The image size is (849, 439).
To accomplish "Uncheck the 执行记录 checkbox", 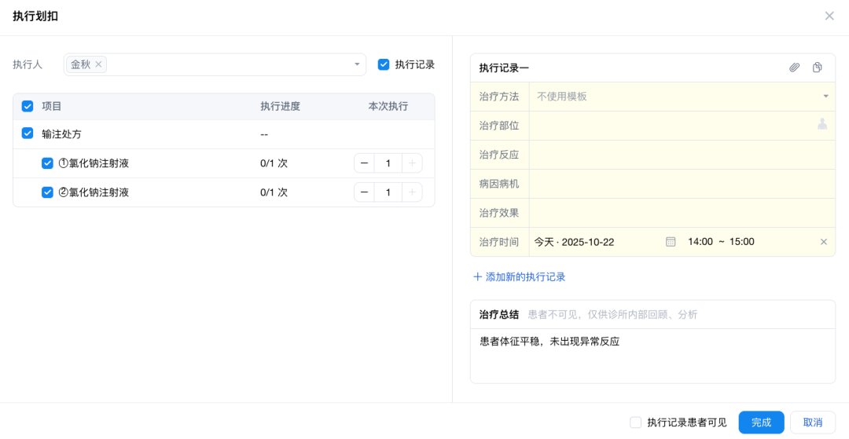I will [384, 64].
